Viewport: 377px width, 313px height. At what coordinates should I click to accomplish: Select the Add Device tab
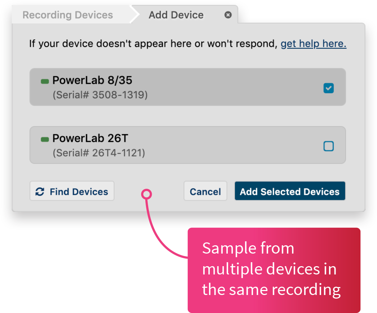tap(176, 15)
